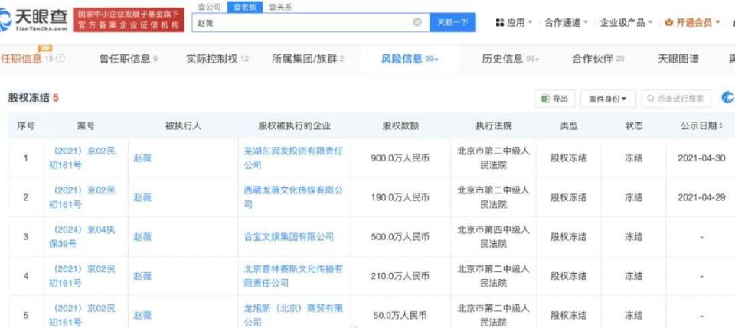Click the blue assistant icon beside the search field

click(728, 98)
